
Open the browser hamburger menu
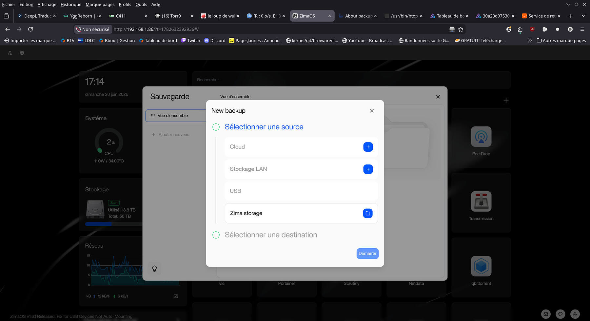point(582,29)
